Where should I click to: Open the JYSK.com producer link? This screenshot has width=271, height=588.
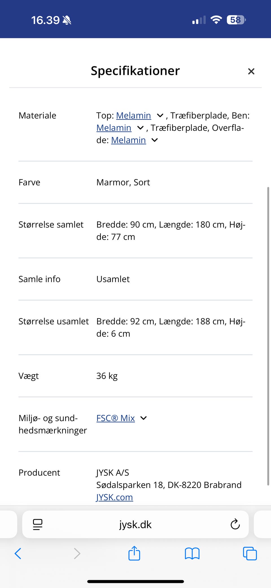click(x=114, y=497)
